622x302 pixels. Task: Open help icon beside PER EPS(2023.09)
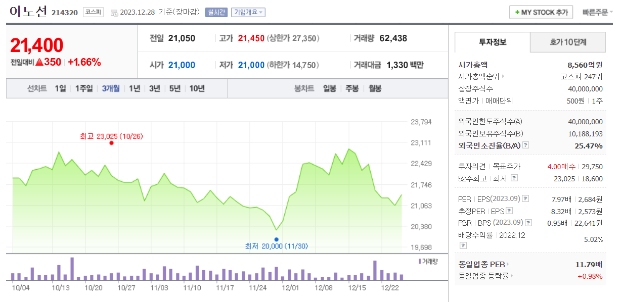[525, 198]
